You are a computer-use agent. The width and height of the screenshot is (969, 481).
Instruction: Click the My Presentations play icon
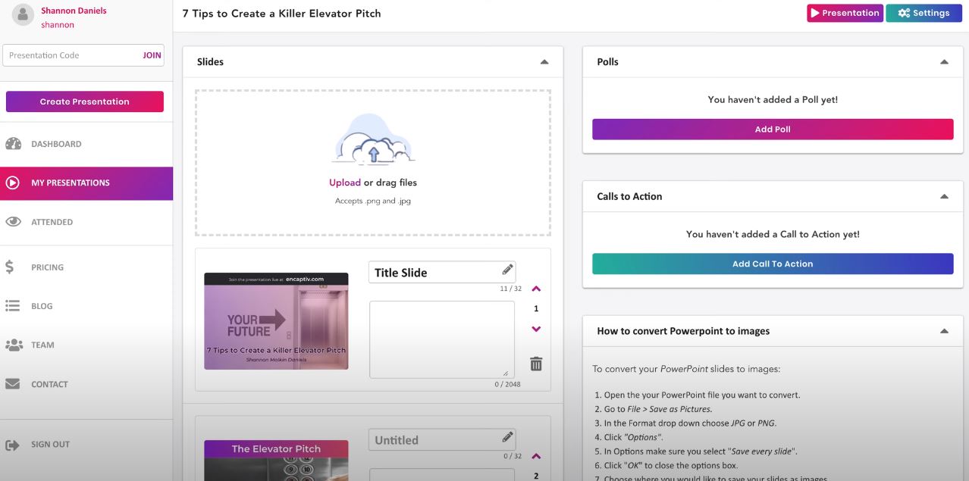pos(13,183)
